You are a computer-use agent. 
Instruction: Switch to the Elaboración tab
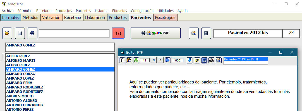95,18
